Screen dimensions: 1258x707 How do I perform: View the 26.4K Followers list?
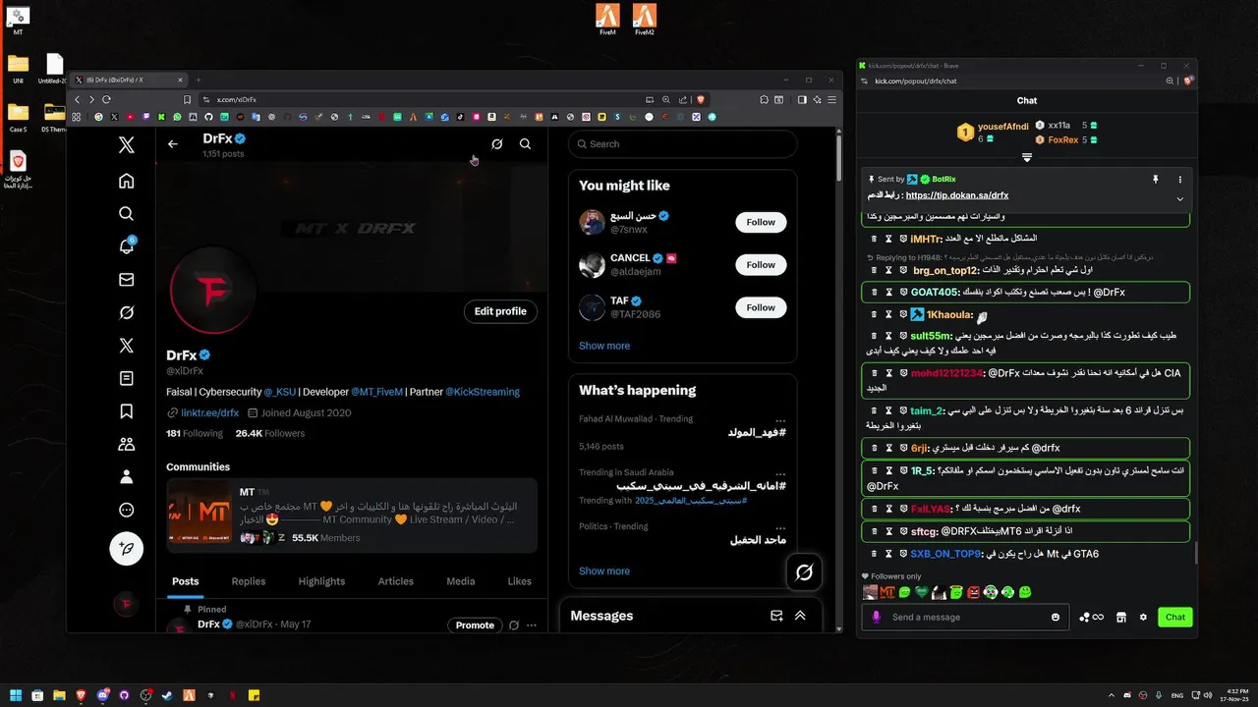coord(270,433)
